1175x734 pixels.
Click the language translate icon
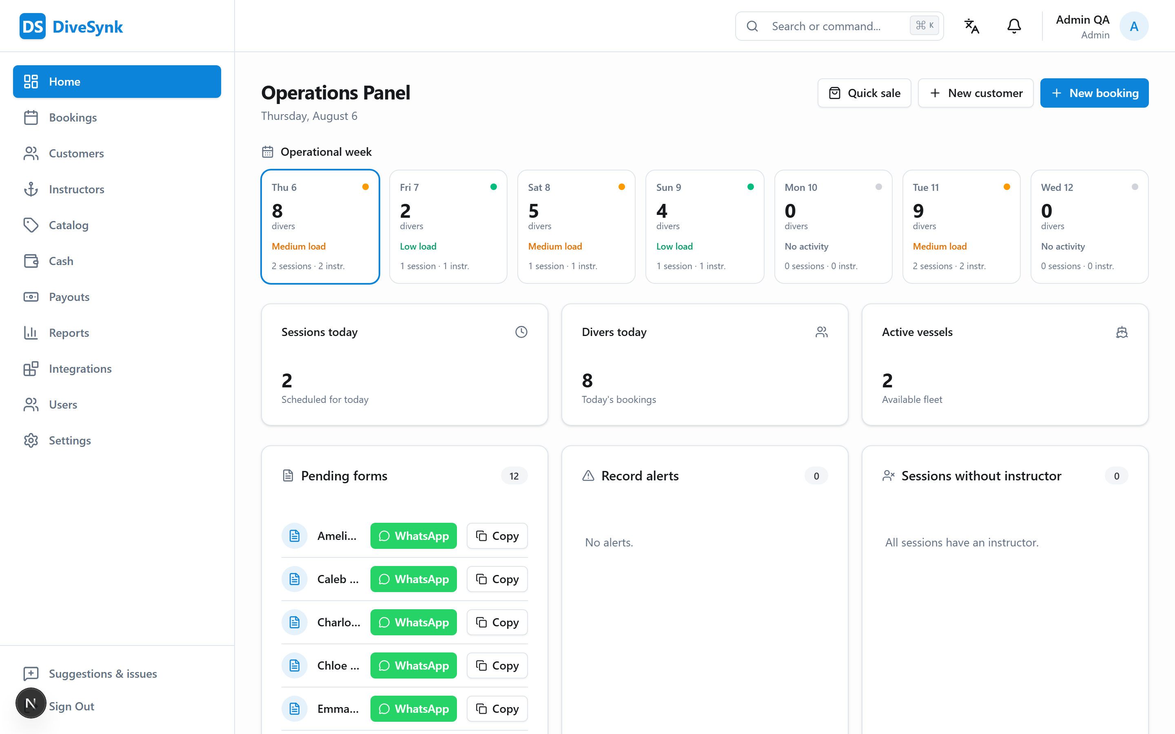(971, 26)
